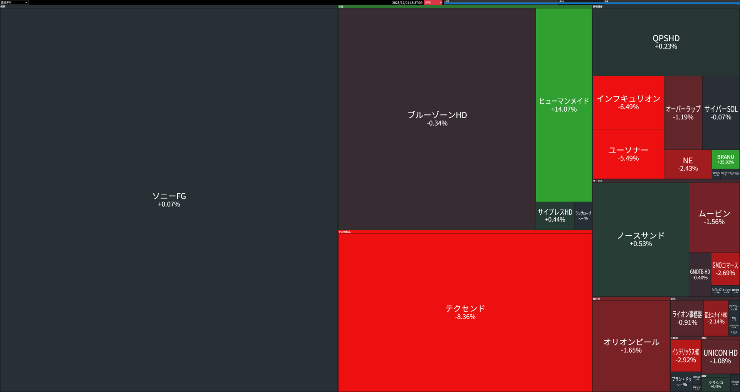The width and height of the screenshot is (740, 392).
Task: Select the UNICON HD tile
Action: [x=720, y=357]
